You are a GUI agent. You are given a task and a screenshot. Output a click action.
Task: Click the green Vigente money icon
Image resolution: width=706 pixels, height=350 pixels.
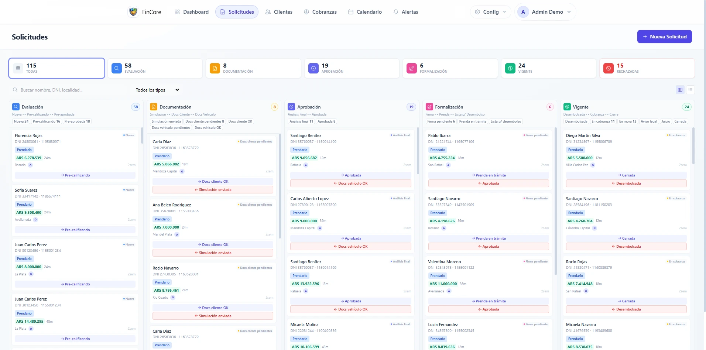pos(510,68)
